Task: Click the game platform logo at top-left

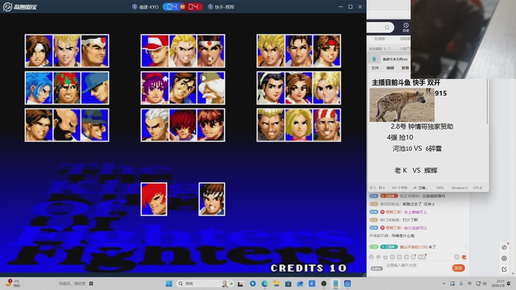Action: tap(20, 6)
